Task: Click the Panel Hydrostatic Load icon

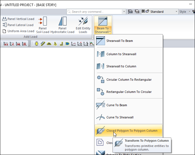Action: 62,21
